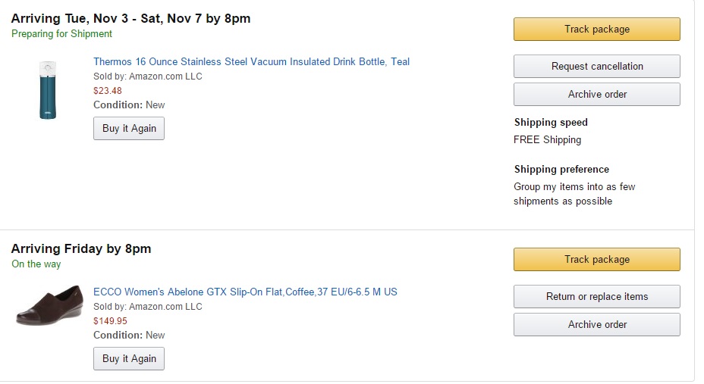The image size is (704, 384).
Task: Open the ECCO Women's Abelone GTX product link
Action: [x=245, y=292]
